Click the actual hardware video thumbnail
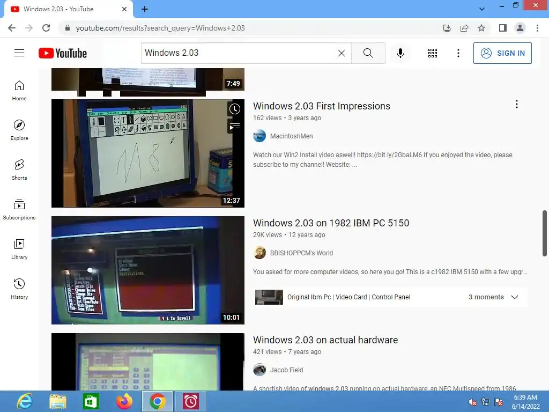Screen dimensions: 549x412 click(148, 362)
